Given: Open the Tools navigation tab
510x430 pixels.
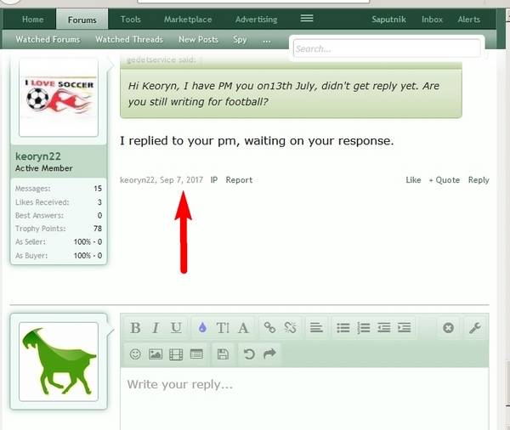Looking at the screenshot, I should (130, 20).
